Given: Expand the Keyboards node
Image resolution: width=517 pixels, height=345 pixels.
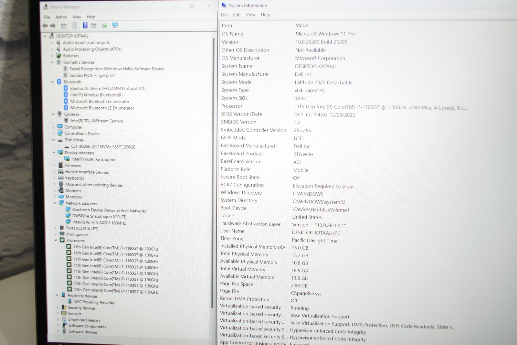Looking at the screenshot, I should coord(54,178).
